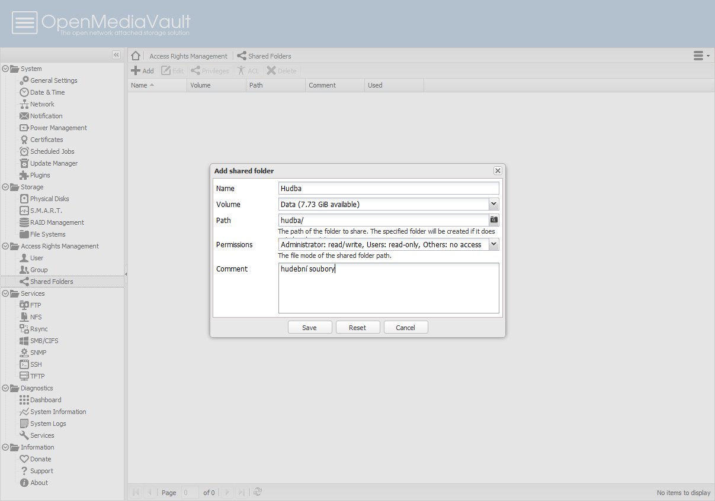Open the Support page
Screen dimensions: 715x501
(x=41, y=471)
